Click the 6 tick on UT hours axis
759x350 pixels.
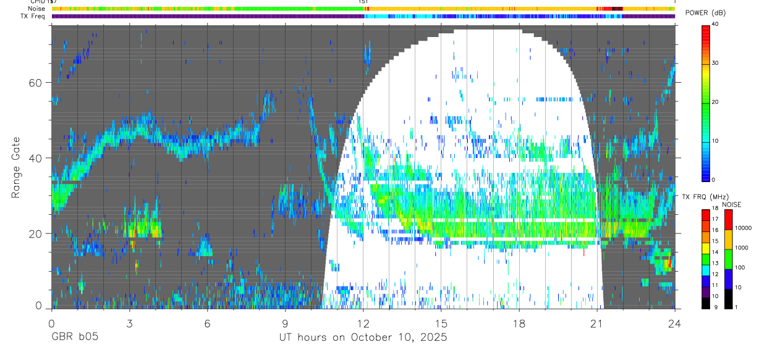(207, 323)
